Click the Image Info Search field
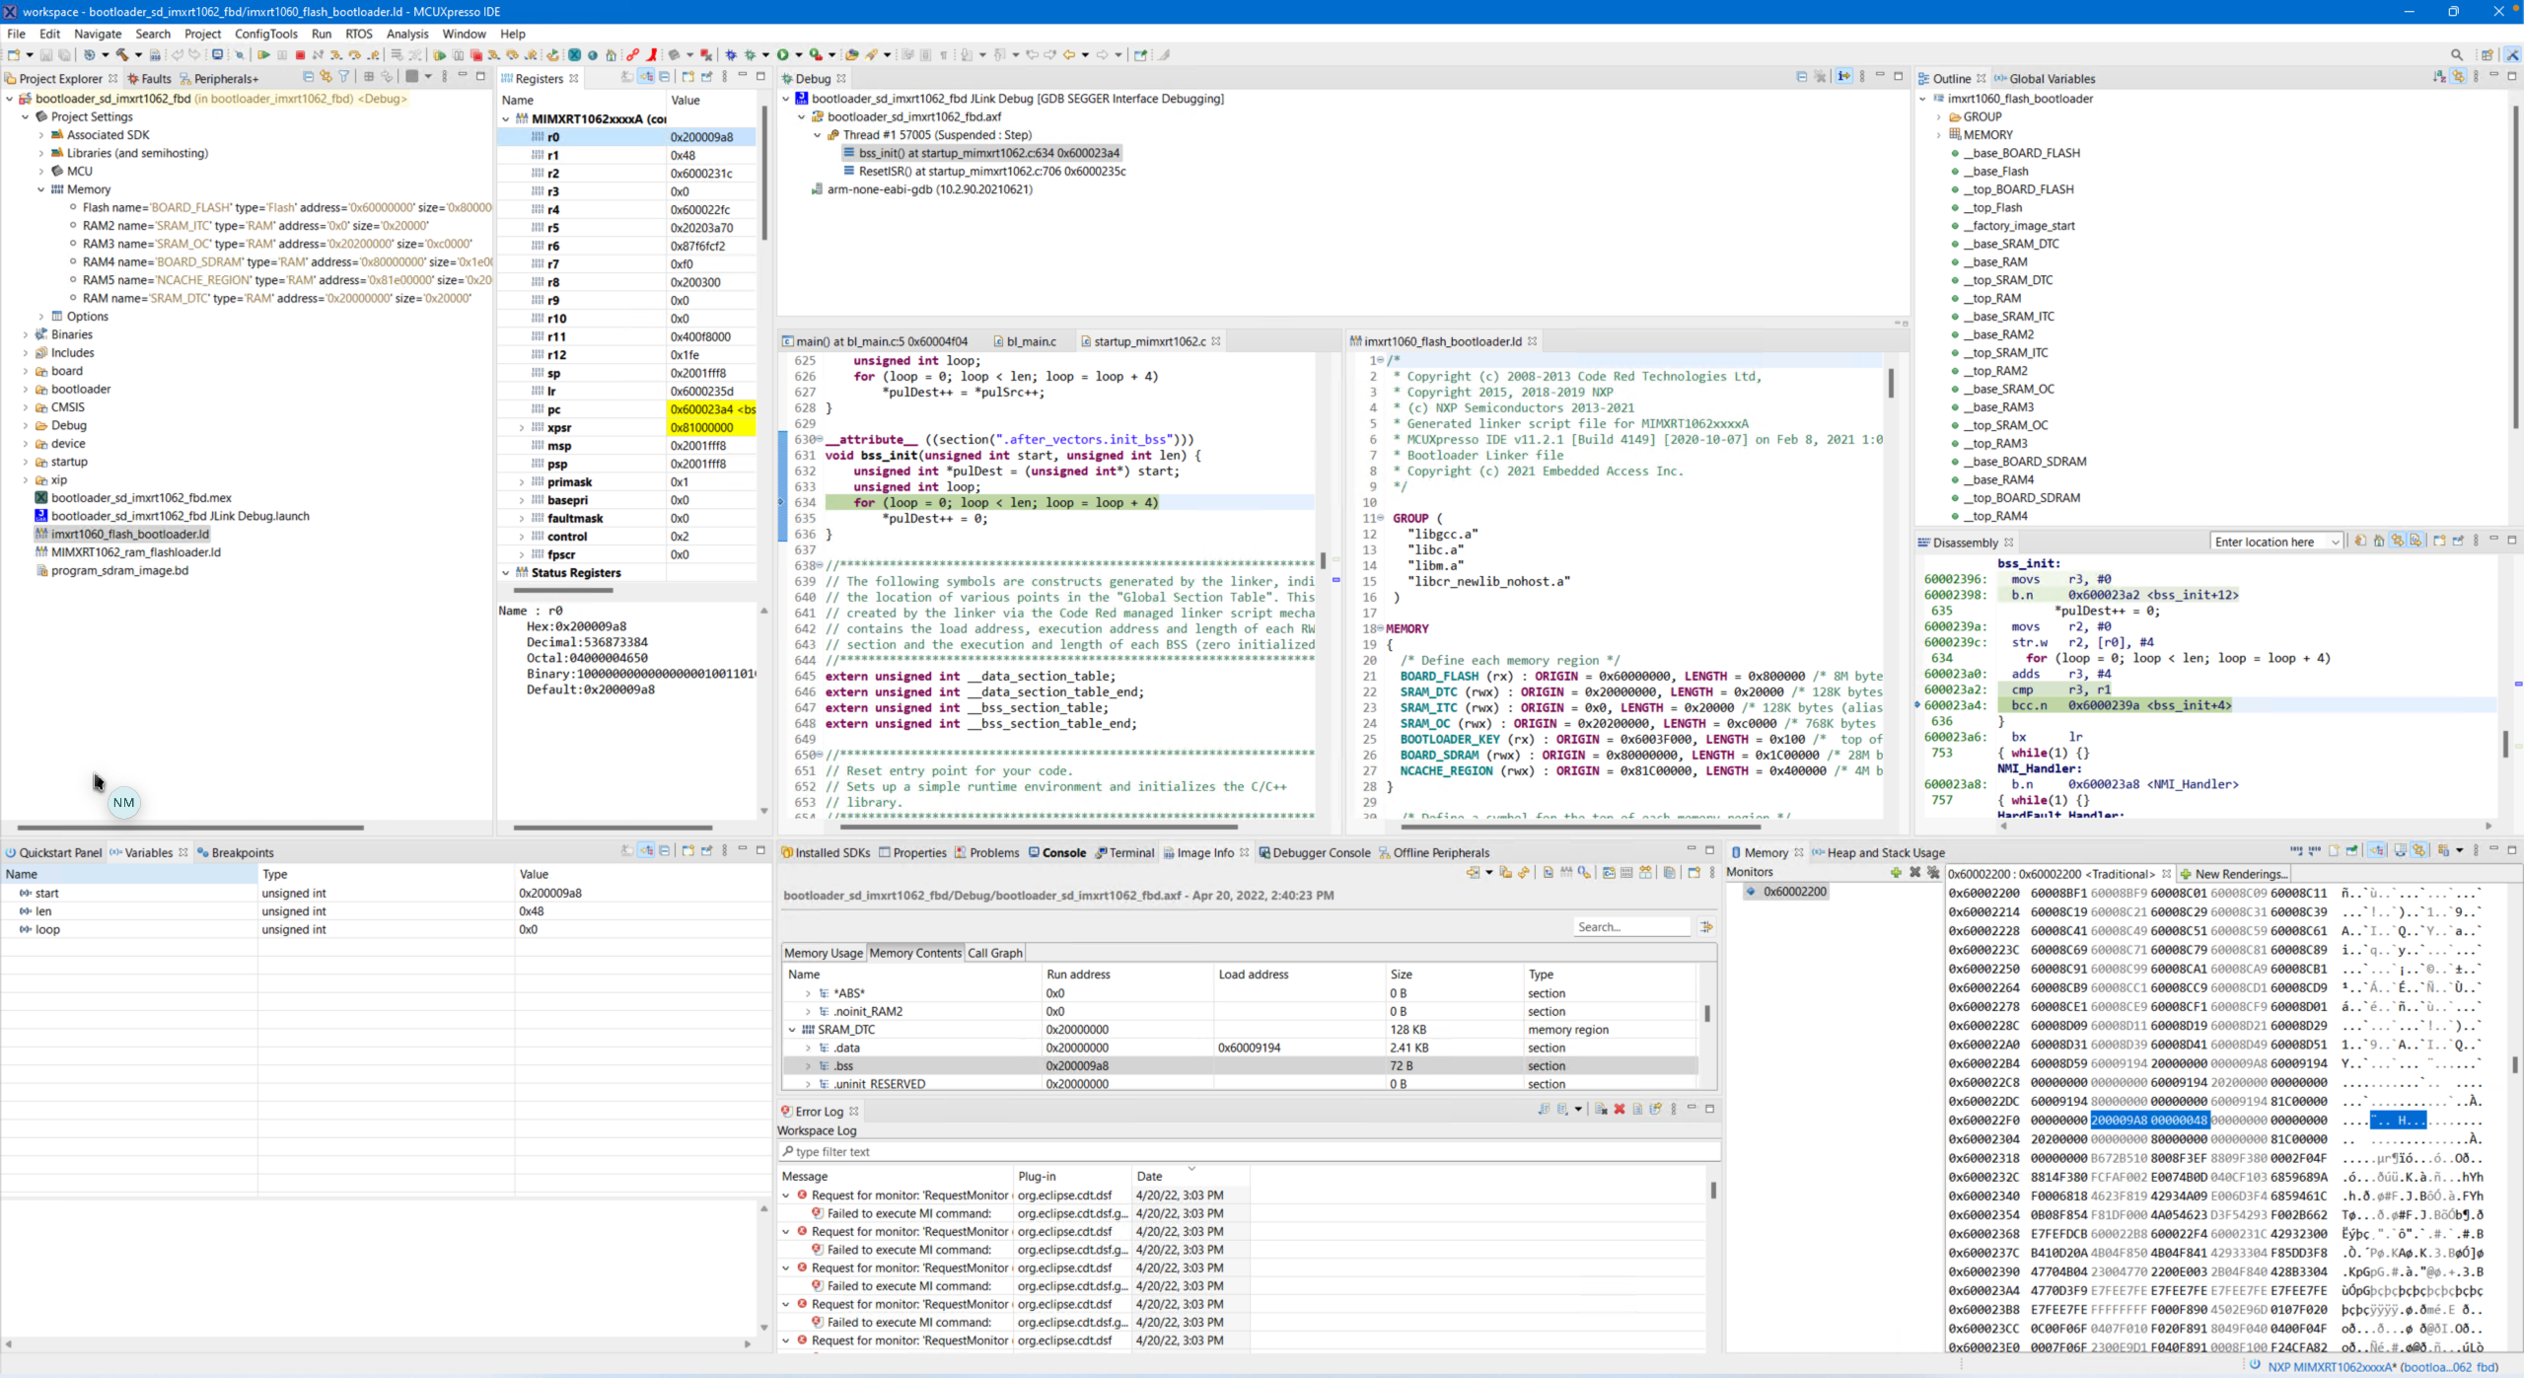 1631,927
